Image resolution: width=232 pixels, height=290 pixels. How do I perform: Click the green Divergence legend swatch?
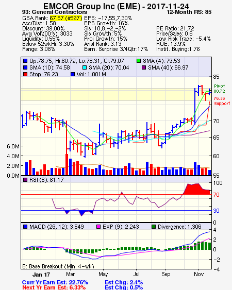point(154,227)
